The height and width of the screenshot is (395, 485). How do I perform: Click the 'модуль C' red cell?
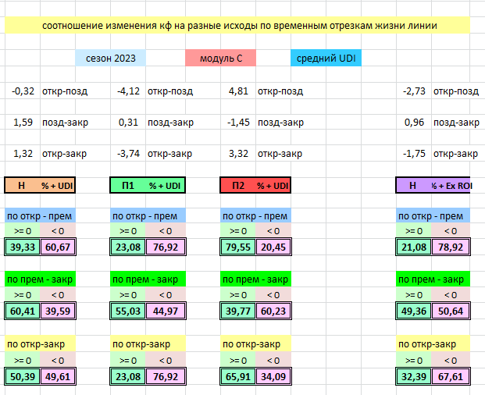[220, 58]
